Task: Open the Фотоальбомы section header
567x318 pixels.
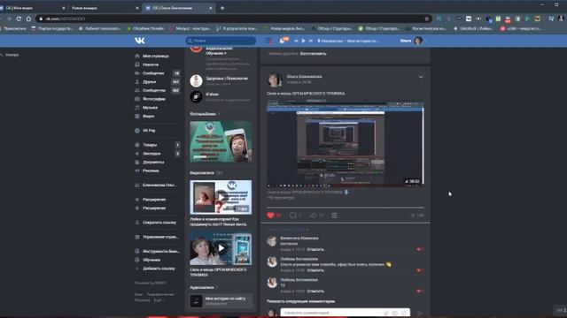Action: click(203, 114)
